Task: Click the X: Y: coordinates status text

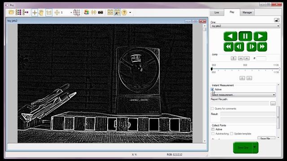Action: [135, 155]
